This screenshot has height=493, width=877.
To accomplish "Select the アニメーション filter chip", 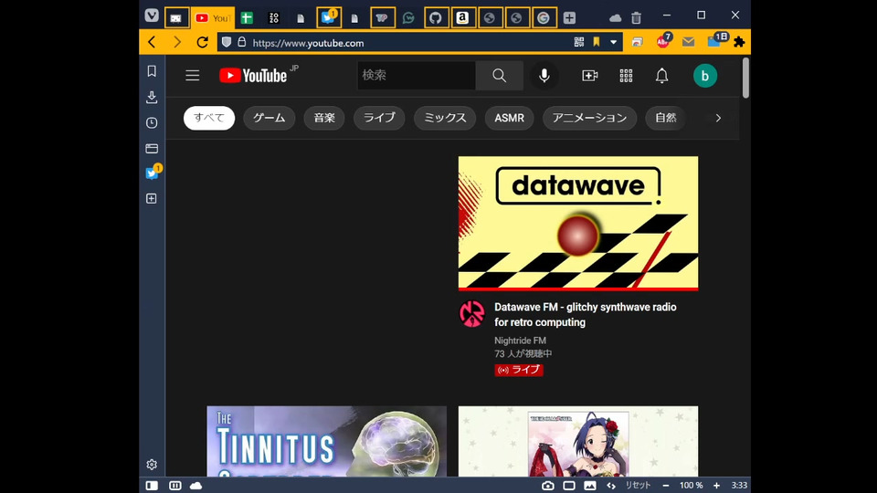I will pyautogui.click(x=589, y=118).
